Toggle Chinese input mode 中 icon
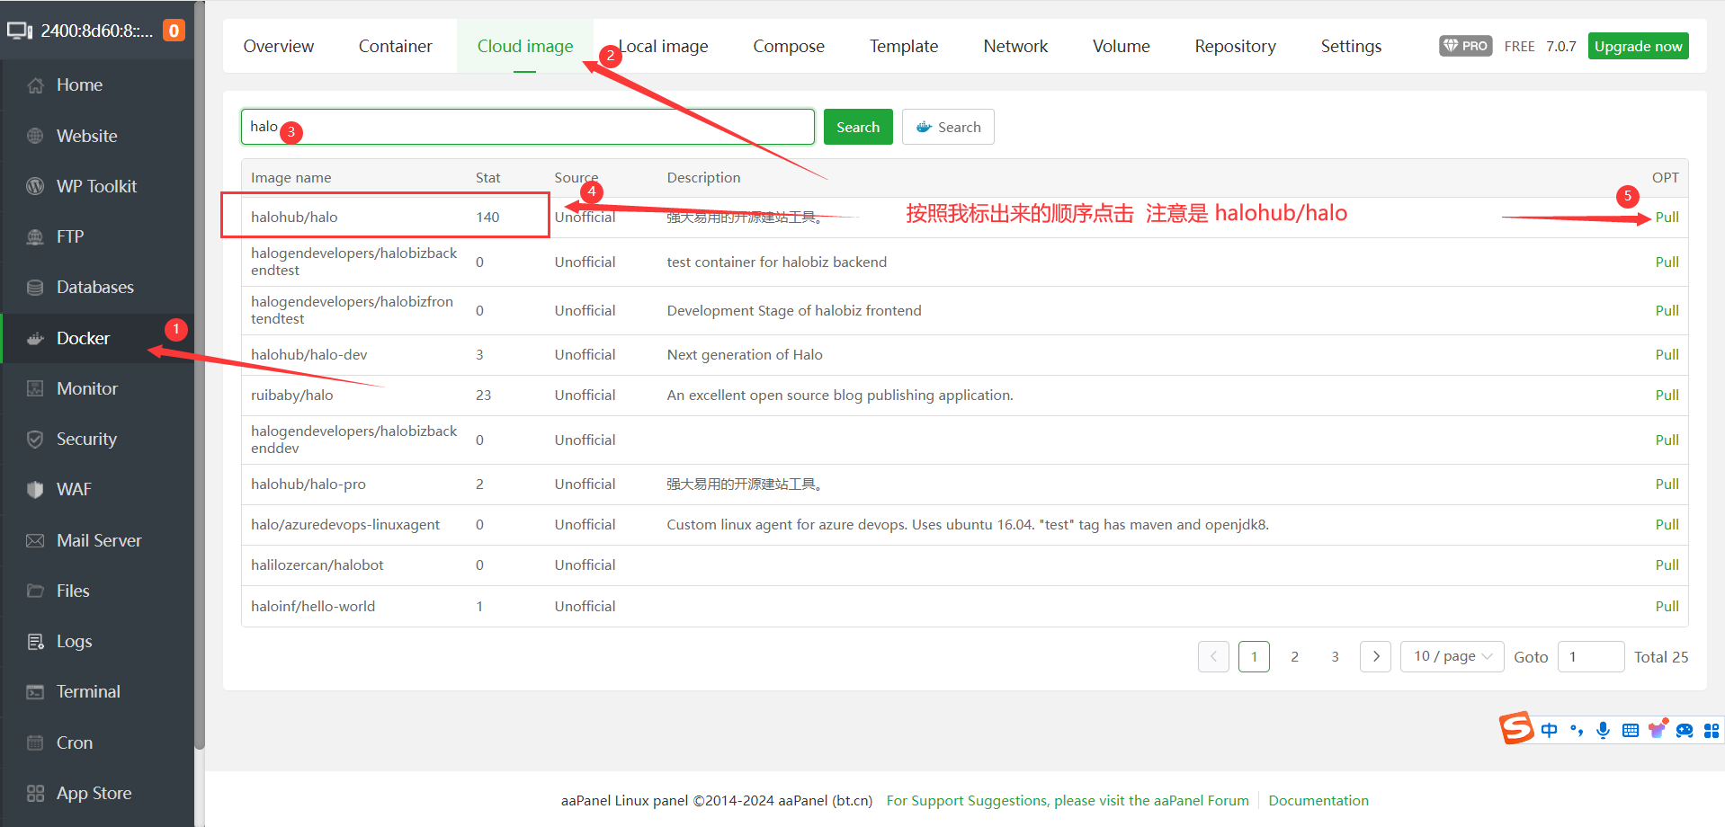 tap(1549, 730)
